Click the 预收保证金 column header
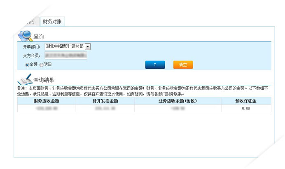The height and width of the screenshot is (169, 285). [246, 101]
